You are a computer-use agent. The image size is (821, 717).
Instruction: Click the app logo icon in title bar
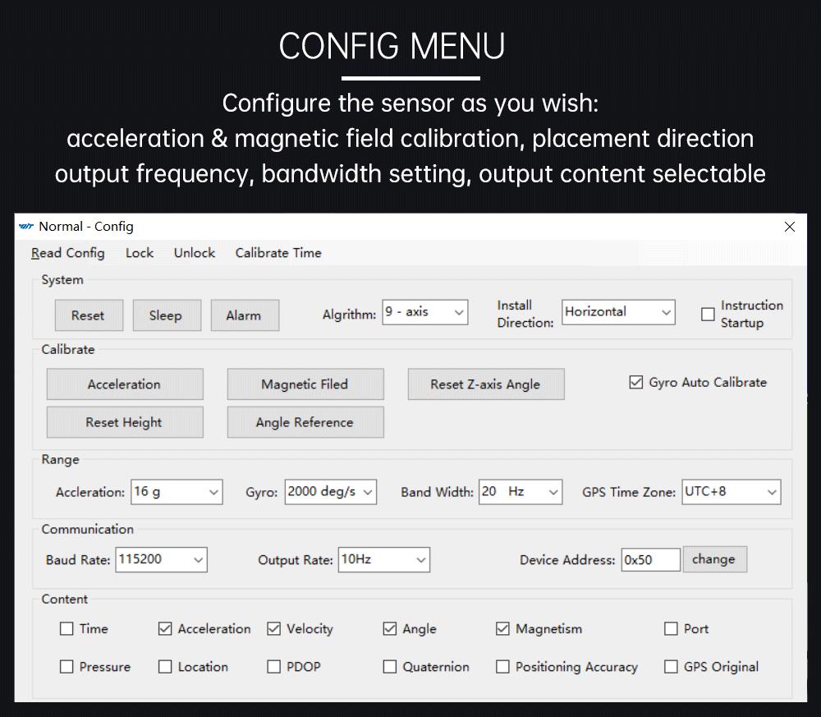[x=26, y=227]
